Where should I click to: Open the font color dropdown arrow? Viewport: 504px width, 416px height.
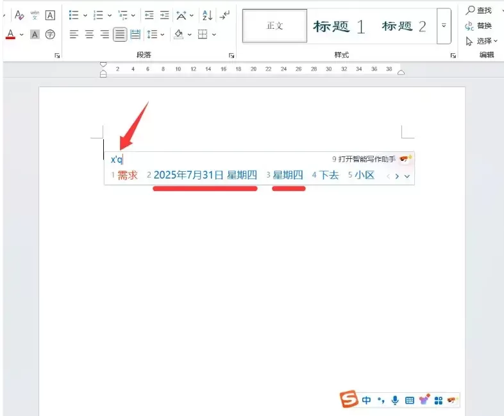click(22, 35)
